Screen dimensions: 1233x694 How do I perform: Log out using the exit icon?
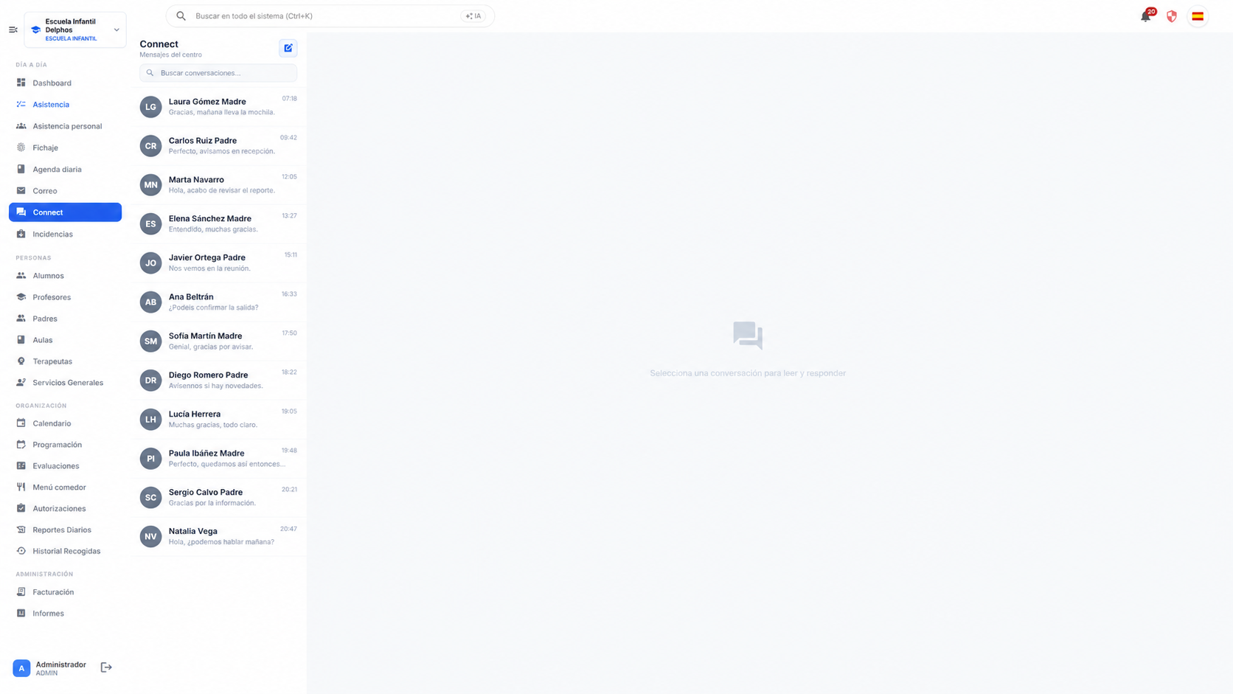click(x=106, y=667)
